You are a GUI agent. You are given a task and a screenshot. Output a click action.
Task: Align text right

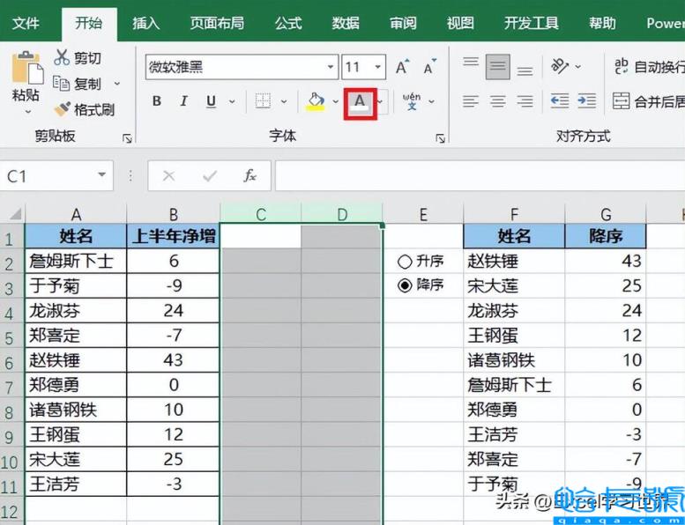coord(525,101)
